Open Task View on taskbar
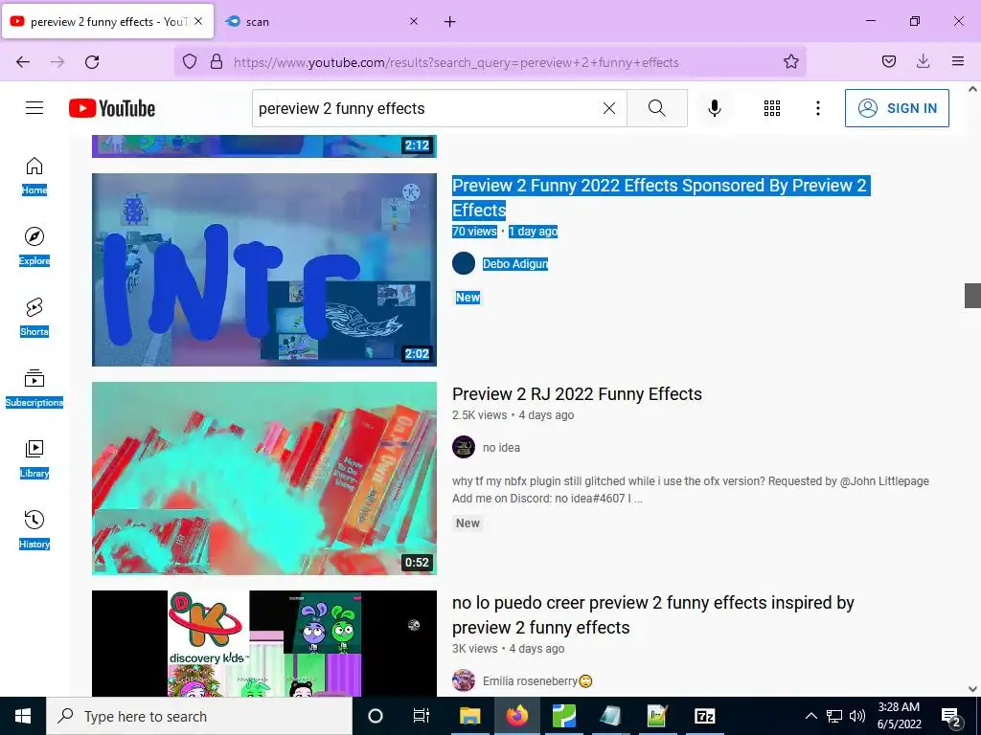Image resolution: width=981 pixels, height=735 pixels. pyautogui.click(x=422, y=716)
